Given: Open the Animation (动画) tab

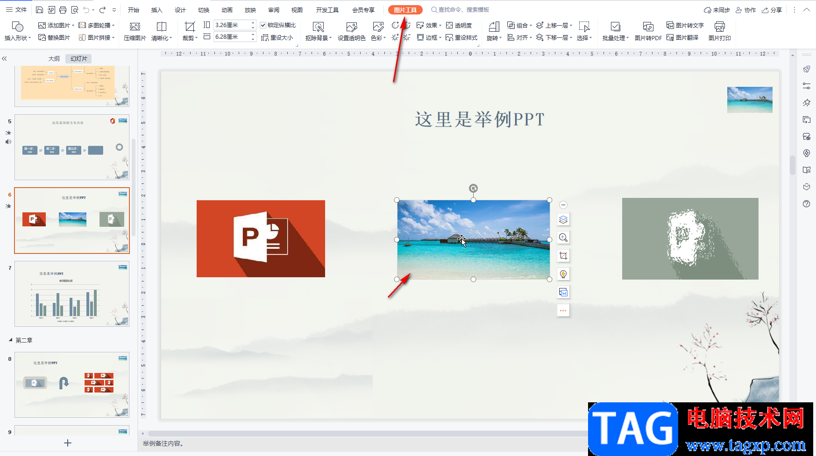Looking at the screenshot, I should (227, 10).
